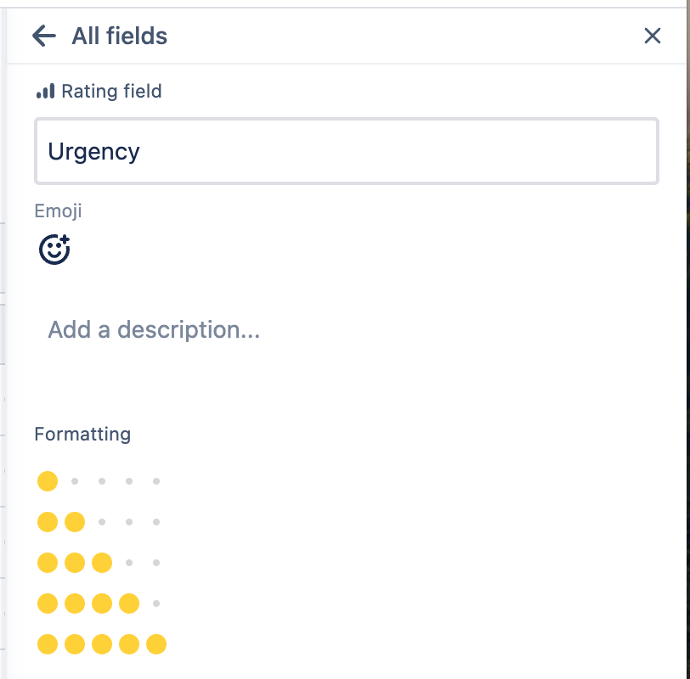Image resolution: width=690 pixels, height=679 pixels.
Task: Click second yellow dot in two-dot row
Action: (75, 522)
